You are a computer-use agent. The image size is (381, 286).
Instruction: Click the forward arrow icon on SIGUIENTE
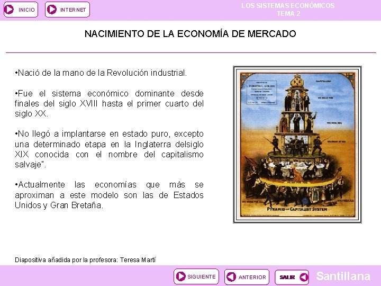click(x=181, y=276)
